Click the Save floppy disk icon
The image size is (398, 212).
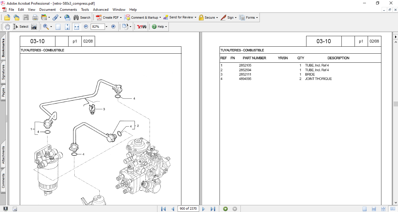coord(26,17)
